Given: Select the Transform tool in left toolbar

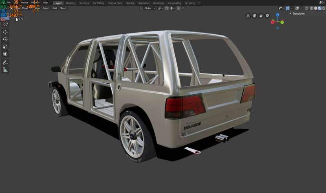Looking at the screenshot, I should [5, 54].
